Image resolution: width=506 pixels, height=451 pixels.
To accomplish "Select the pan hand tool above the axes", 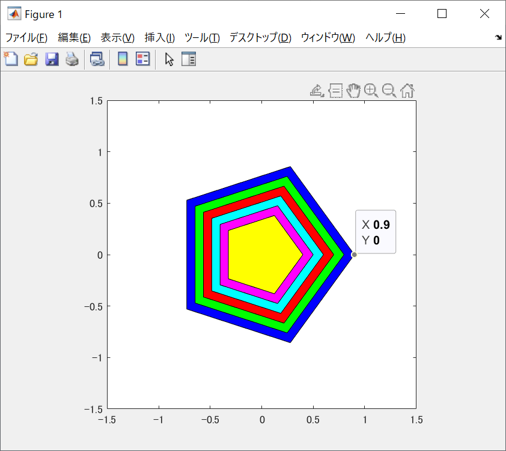I will (353, 91).
